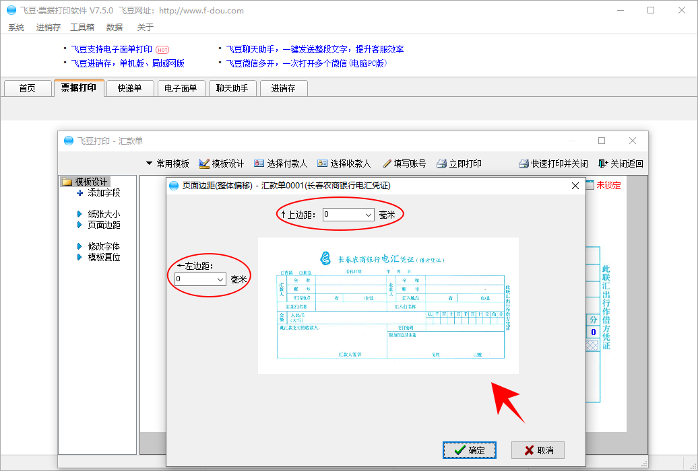Image resolution: width=698 pixels, height=471 pixels.
Task: Switch to the 电子面单 tab
Action: 181,88
